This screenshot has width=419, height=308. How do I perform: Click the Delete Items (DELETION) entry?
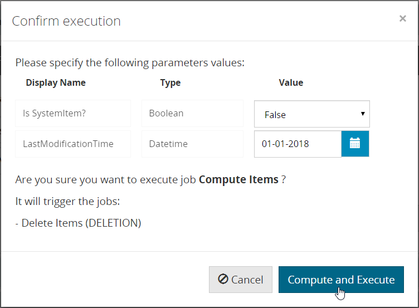pyautogui.click(x=79, y=223)
